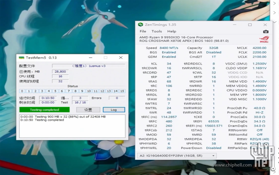The height and width of the screenshot is (175, 279).
Task: Click the config file field 1usmus v3
Action: coord(89,66)
